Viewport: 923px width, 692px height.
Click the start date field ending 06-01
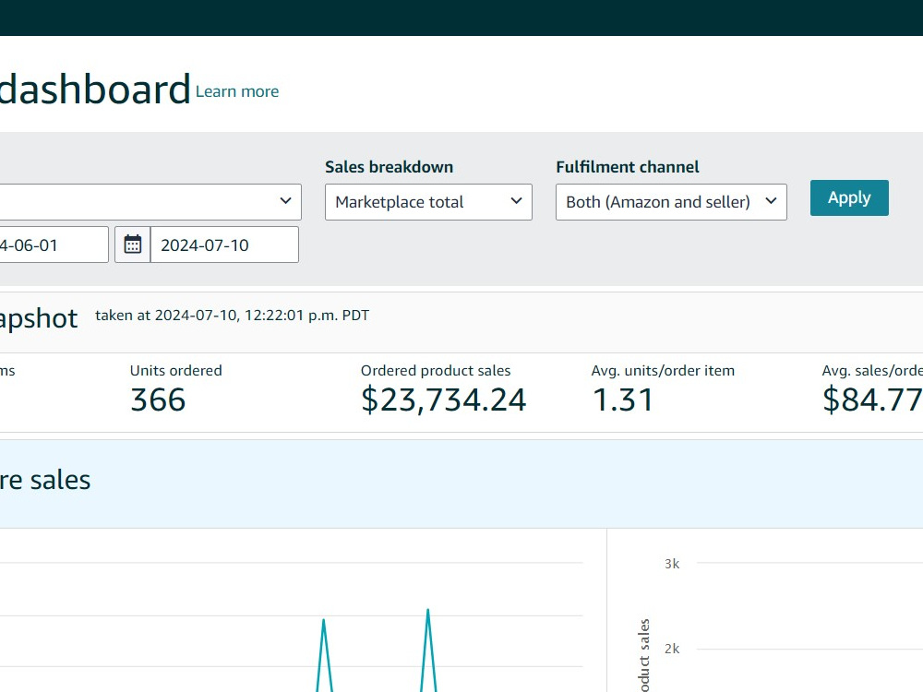(x=54, y=245)
